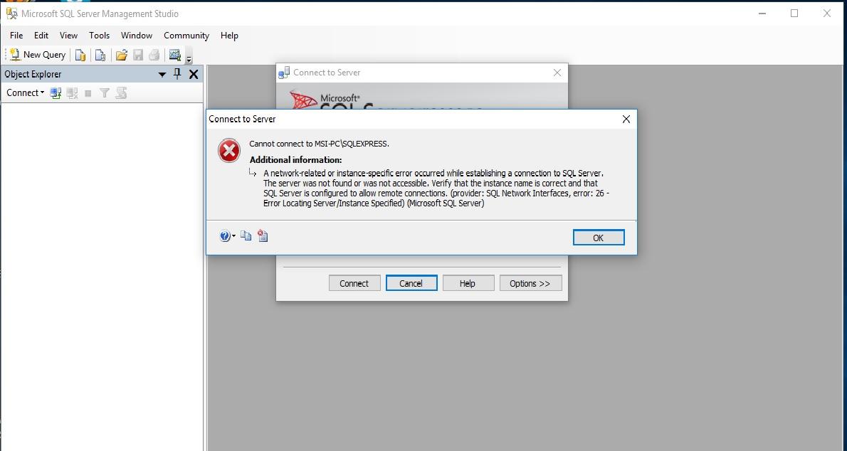Click the Connect Object Explorer icon
The image size is (847, 451).
[x=56, y=93]
